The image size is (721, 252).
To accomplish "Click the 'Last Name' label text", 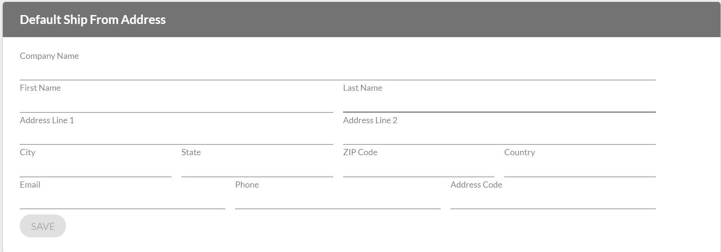I will [x=362, y=88].
